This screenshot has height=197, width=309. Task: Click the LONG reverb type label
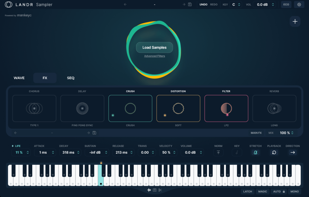pos(274,125)
